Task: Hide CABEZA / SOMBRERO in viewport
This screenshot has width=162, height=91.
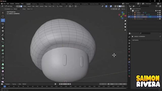Action: click(x=158, y=17)
